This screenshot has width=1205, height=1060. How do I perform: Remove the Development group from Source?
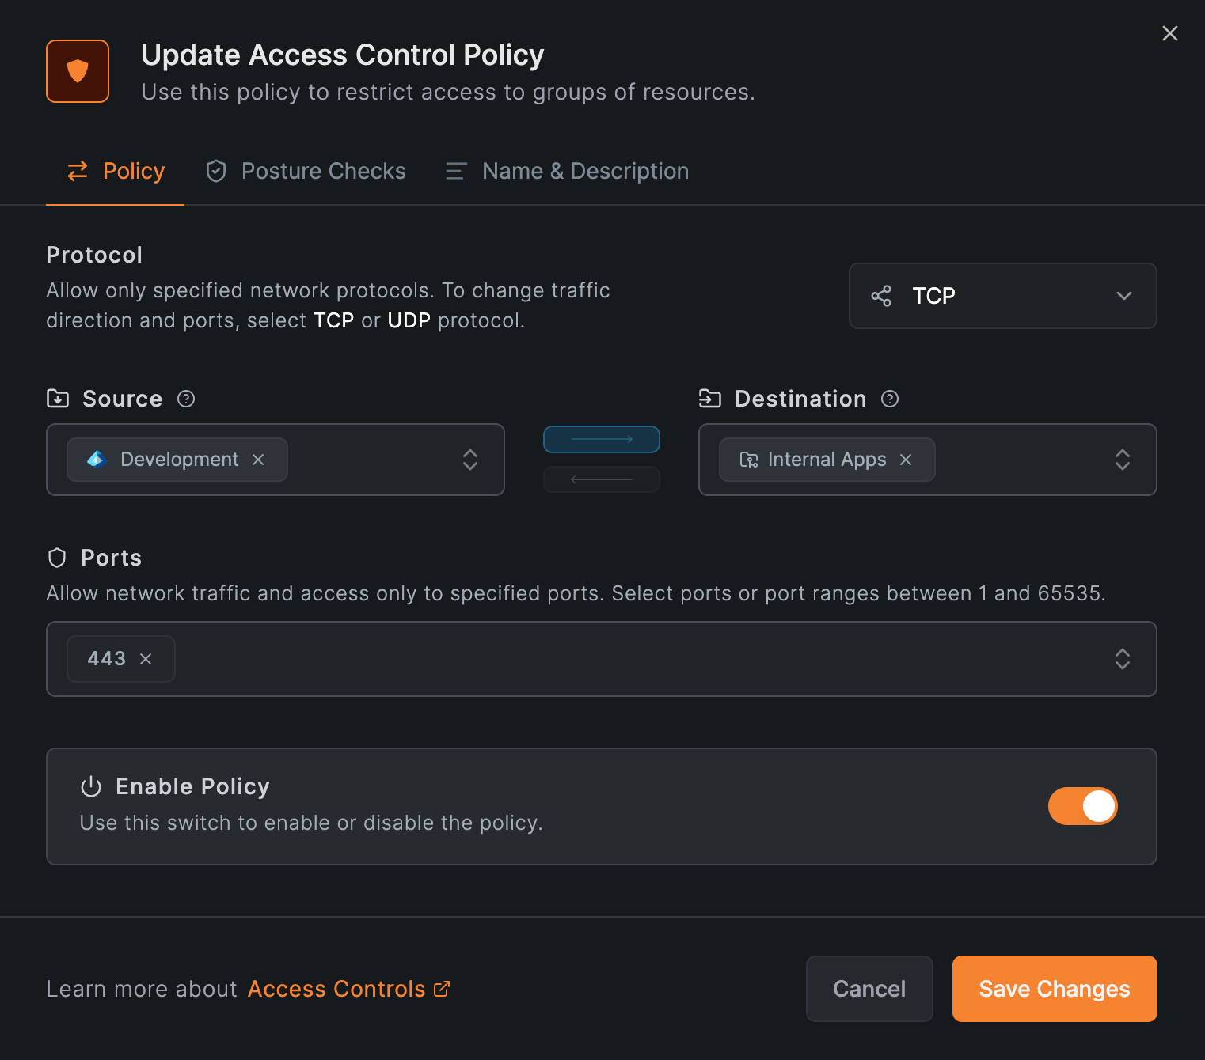click(258, 460)
